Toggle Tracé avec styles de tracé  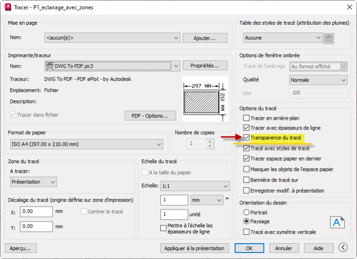point(246,148)
